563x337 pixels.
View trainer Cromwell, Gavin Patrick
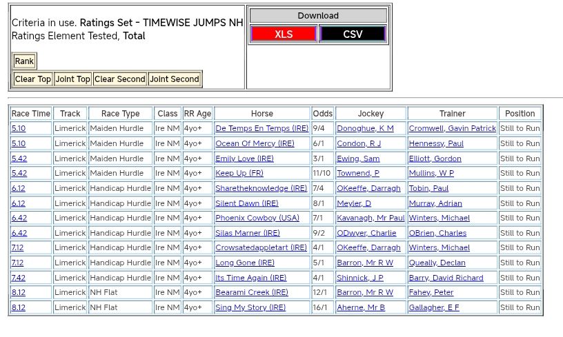(x=452, y=129)
